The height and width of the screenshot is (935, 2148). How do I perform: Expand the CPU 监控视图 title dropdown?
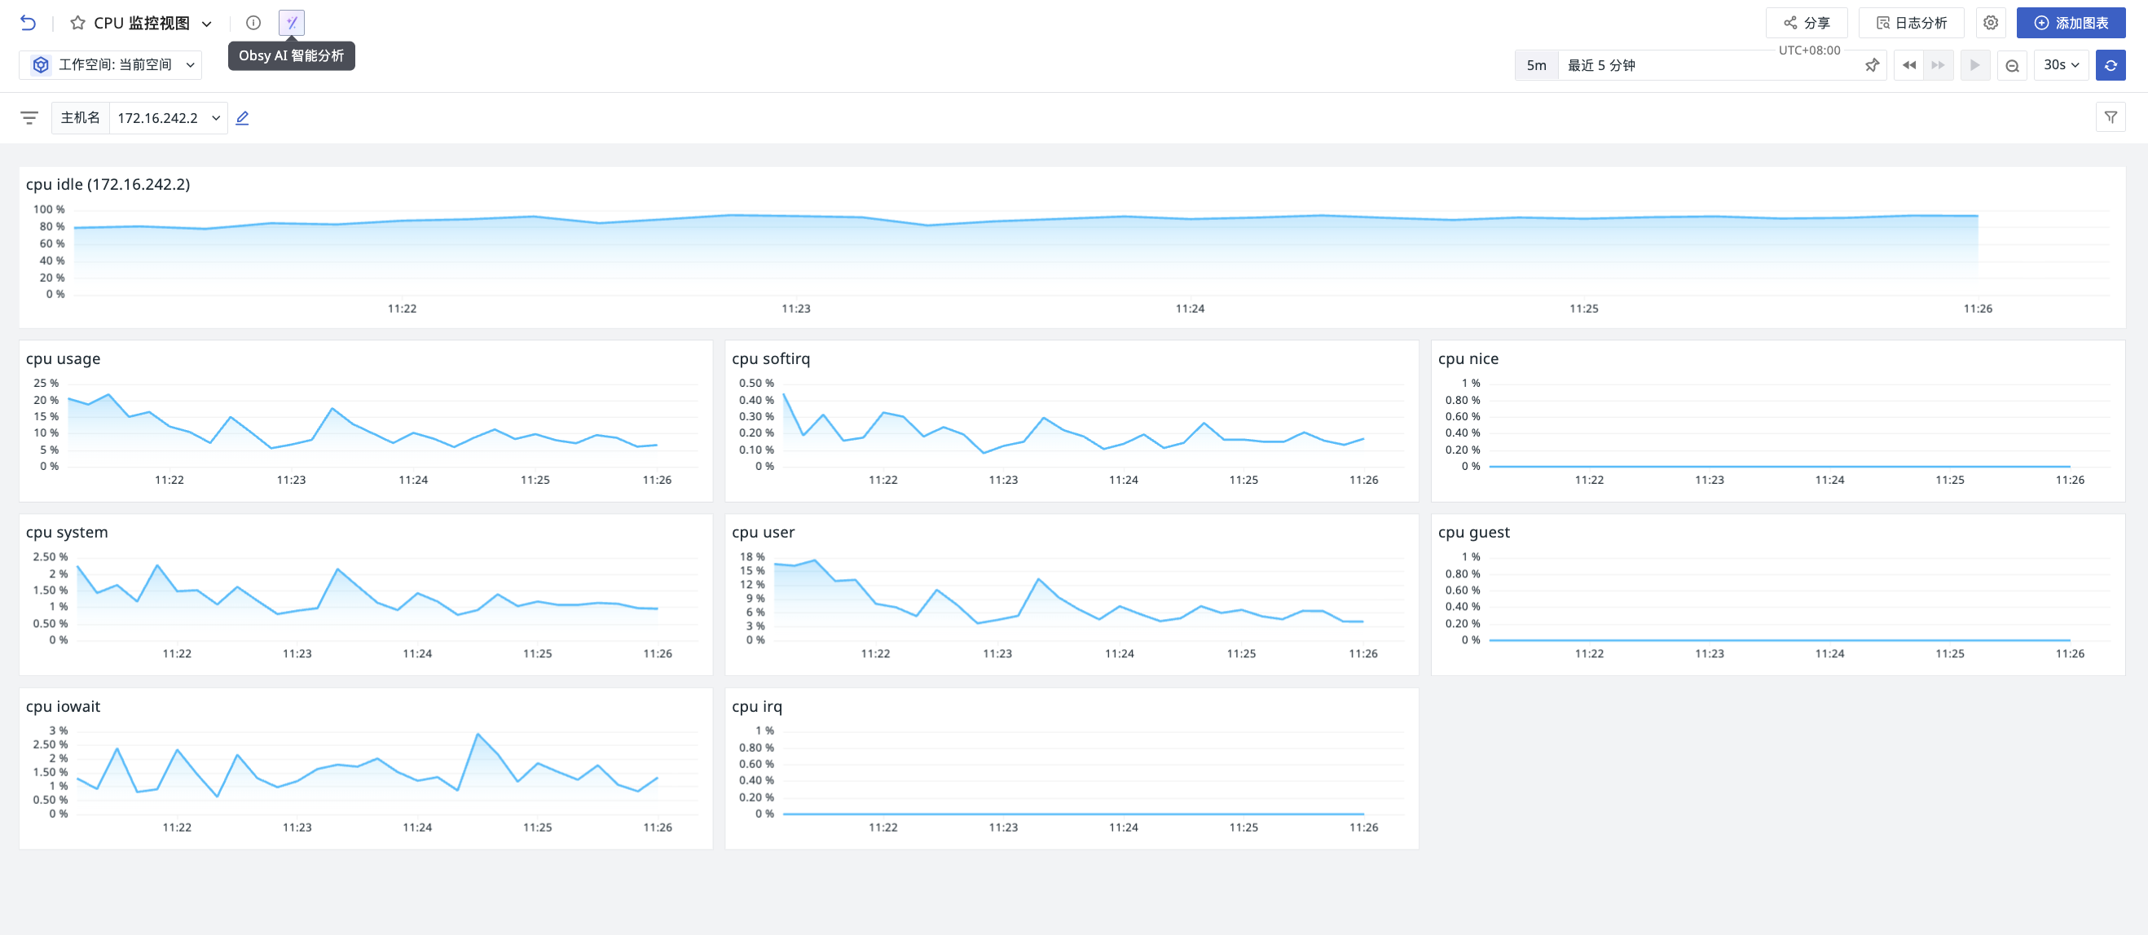pyautogui.click(x=207, y=24)
